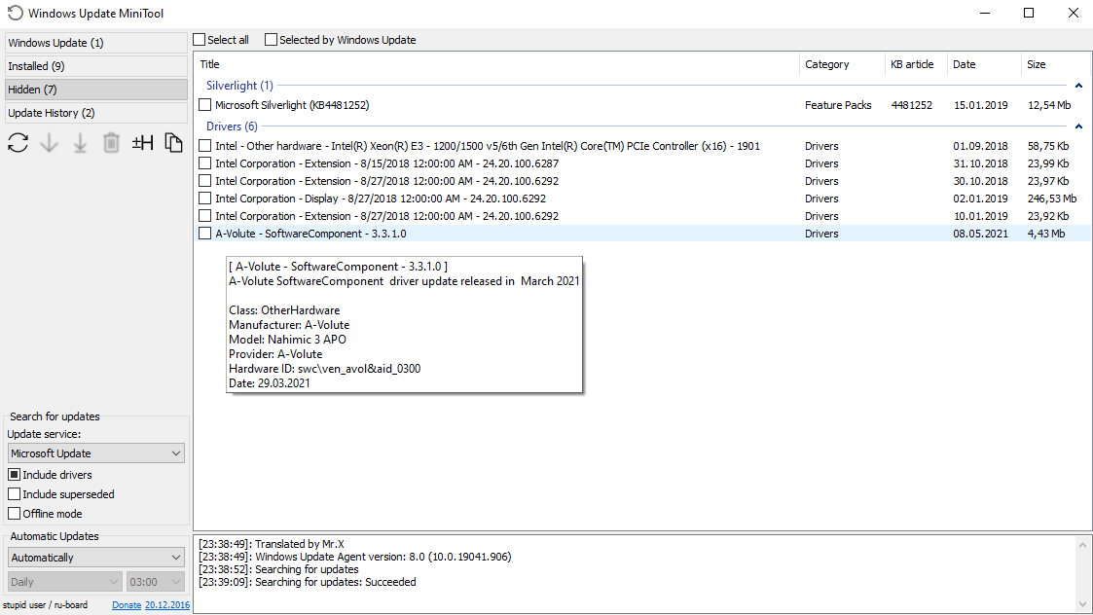Open the Update History (2) tab
Screen dimensions: 1093x615
pyautogui.click(x=96, y=113)
